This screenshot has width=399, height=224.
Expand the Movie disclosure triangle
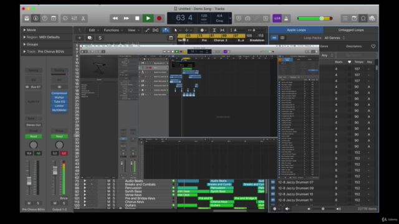click(x=24, y=30)
